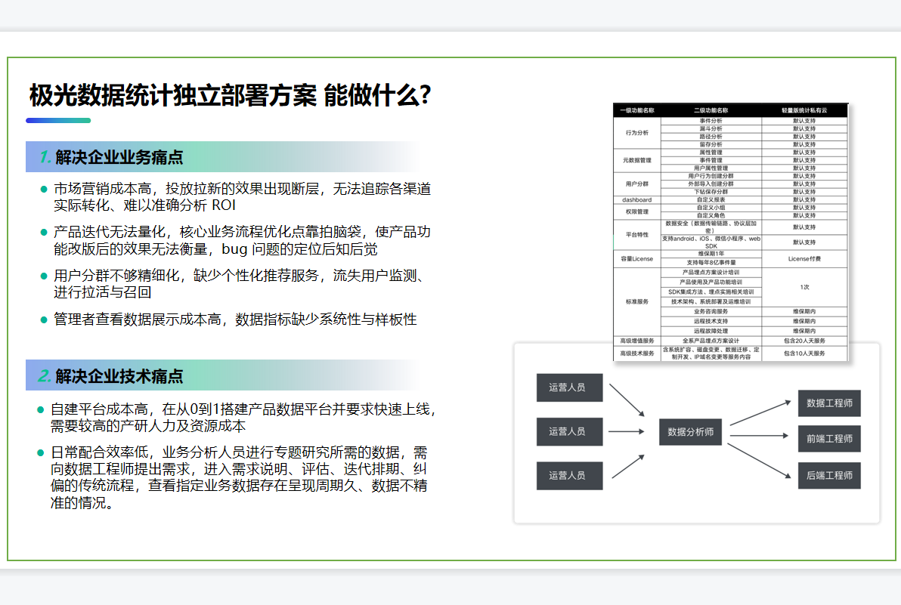Click the 轻量版统计私有云 table header cell
The image size is (901, 605).
pyautogui.click(x=804, y=111)
